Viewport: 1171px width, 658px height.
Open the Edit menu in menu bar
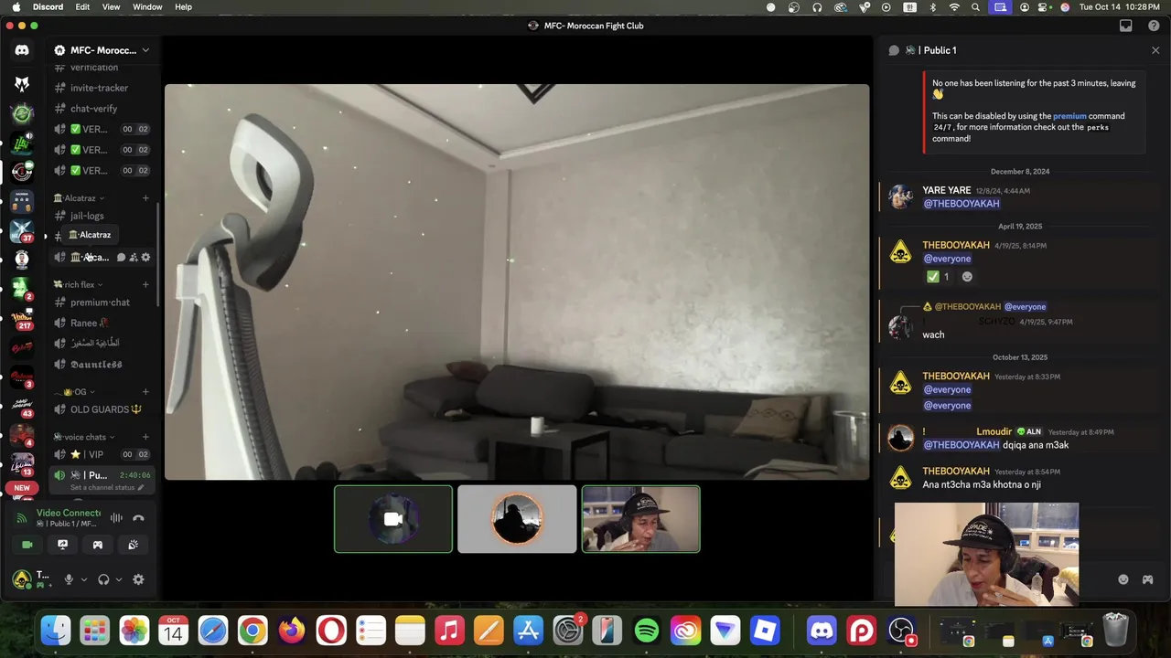[x=82, y=6]
